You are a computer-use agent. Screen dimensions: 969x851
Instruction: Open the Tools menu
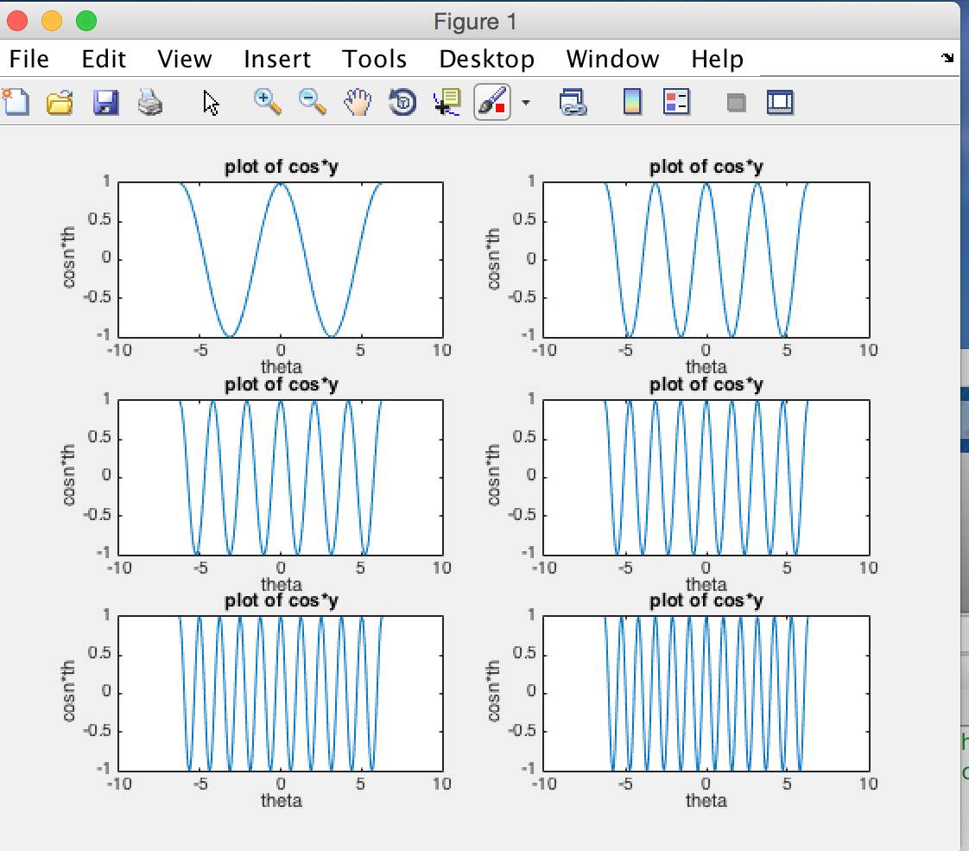[374, 59]
